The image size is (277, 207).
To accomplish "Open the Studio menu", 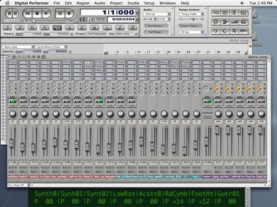I will tap(133, 3).
